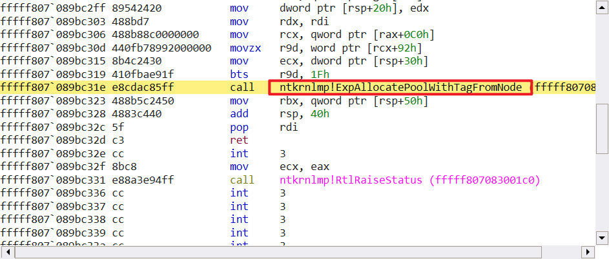This screenshot has height=259, width=609.
Task: Select address fffff807`089bc315
Action: coord(52,61)
